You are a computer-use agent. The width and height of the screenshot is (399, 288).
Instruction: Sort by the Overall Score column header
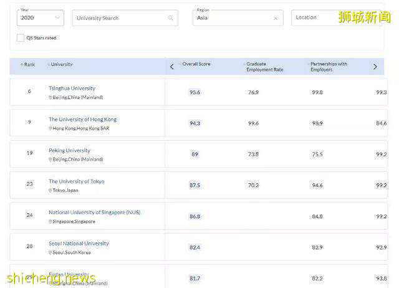pyautogui.click(x=196, y=64)
